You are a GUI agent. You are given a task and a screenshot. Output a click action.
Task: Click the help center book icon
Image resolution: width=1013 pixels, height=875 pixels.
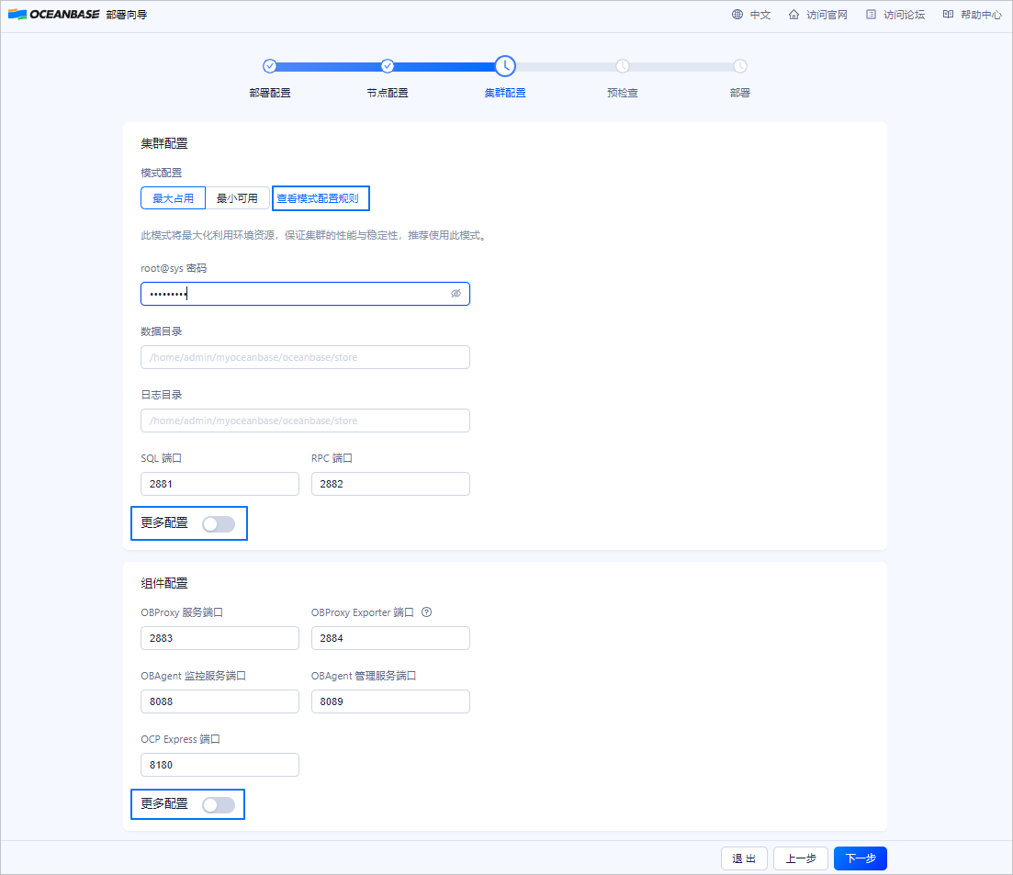pos(948,15)
